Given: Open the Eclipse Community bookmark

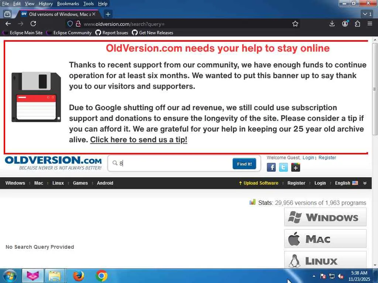Looking at the screenshot, I should coord(69,32).
